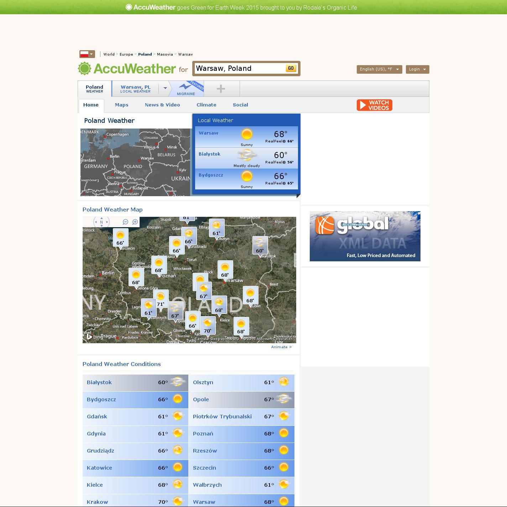Viewport: 507px width, 507px height.
Task: Click Białystok weather marker on the map
Action: point(260,245)
